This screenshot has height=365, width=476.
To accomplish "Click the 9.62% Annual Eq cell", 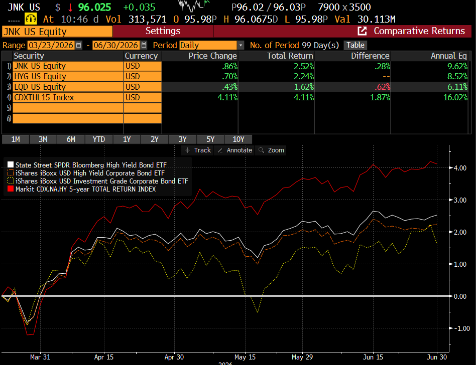I will click(457, 66).
